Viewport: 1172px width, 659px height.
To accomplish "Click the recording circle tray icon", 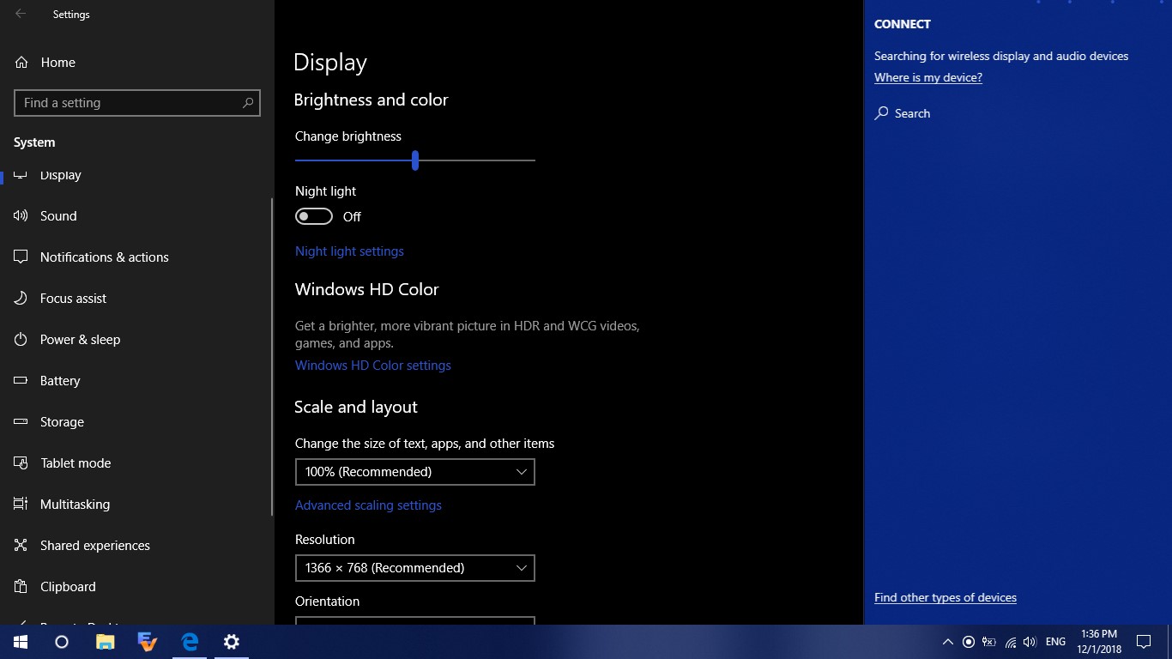I will point(969,642).
